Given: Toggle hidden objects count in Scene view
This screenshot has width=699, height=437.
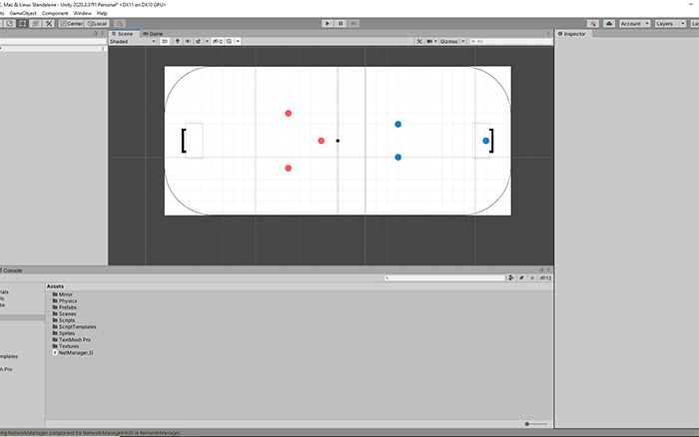Looking at the screenshot, I should [x=218, y=42].
